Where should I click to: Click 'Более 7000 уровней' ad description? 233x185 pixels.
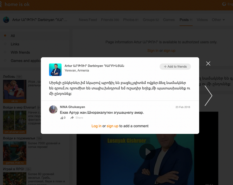pos(44,145)
